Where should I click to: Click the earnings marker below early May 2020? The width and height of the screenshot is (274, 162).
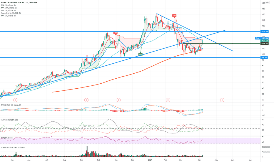(15, 100)
